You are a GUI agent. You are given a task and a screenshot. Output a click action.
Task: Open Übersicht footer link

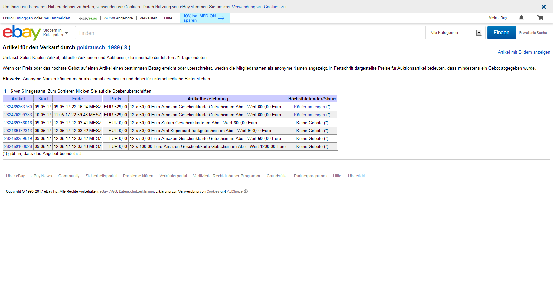[x=357, y=176]
